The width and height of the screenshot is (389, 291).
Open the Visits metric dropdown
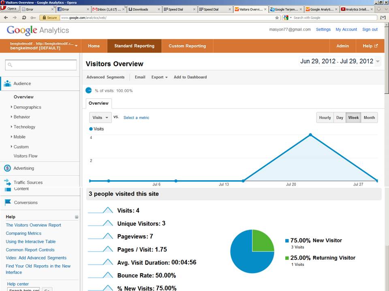[x=100, y=118]
